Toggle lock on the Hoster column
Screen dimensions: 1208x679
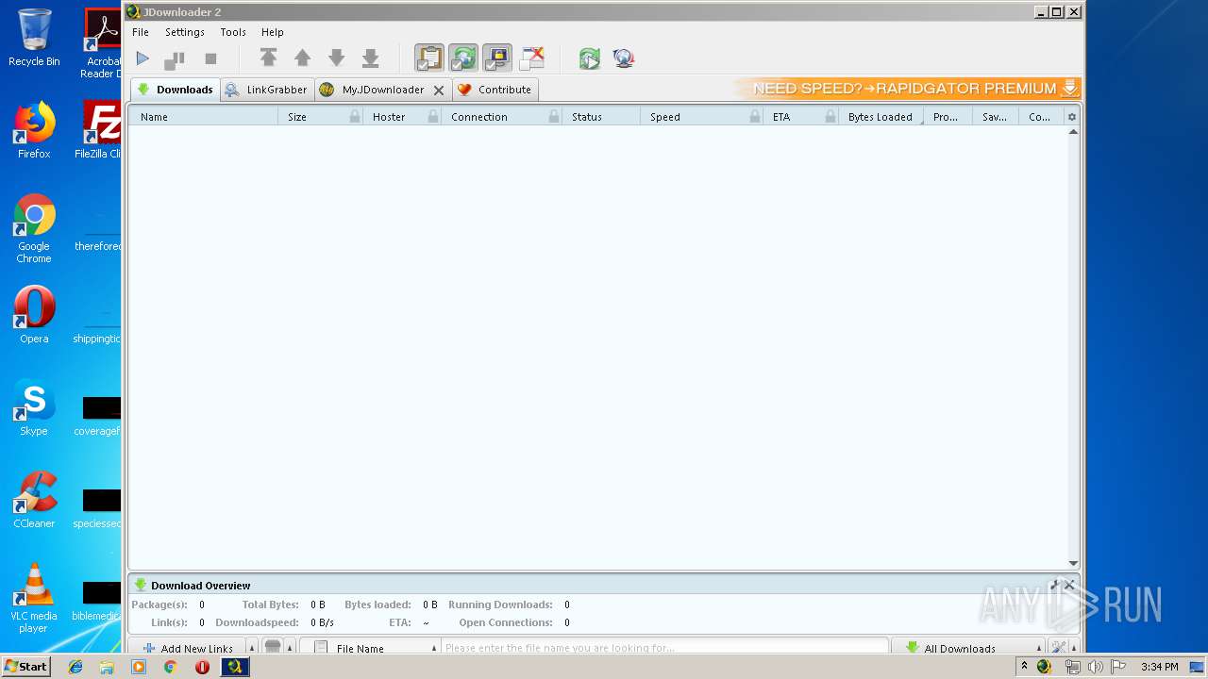coord(433,117)
